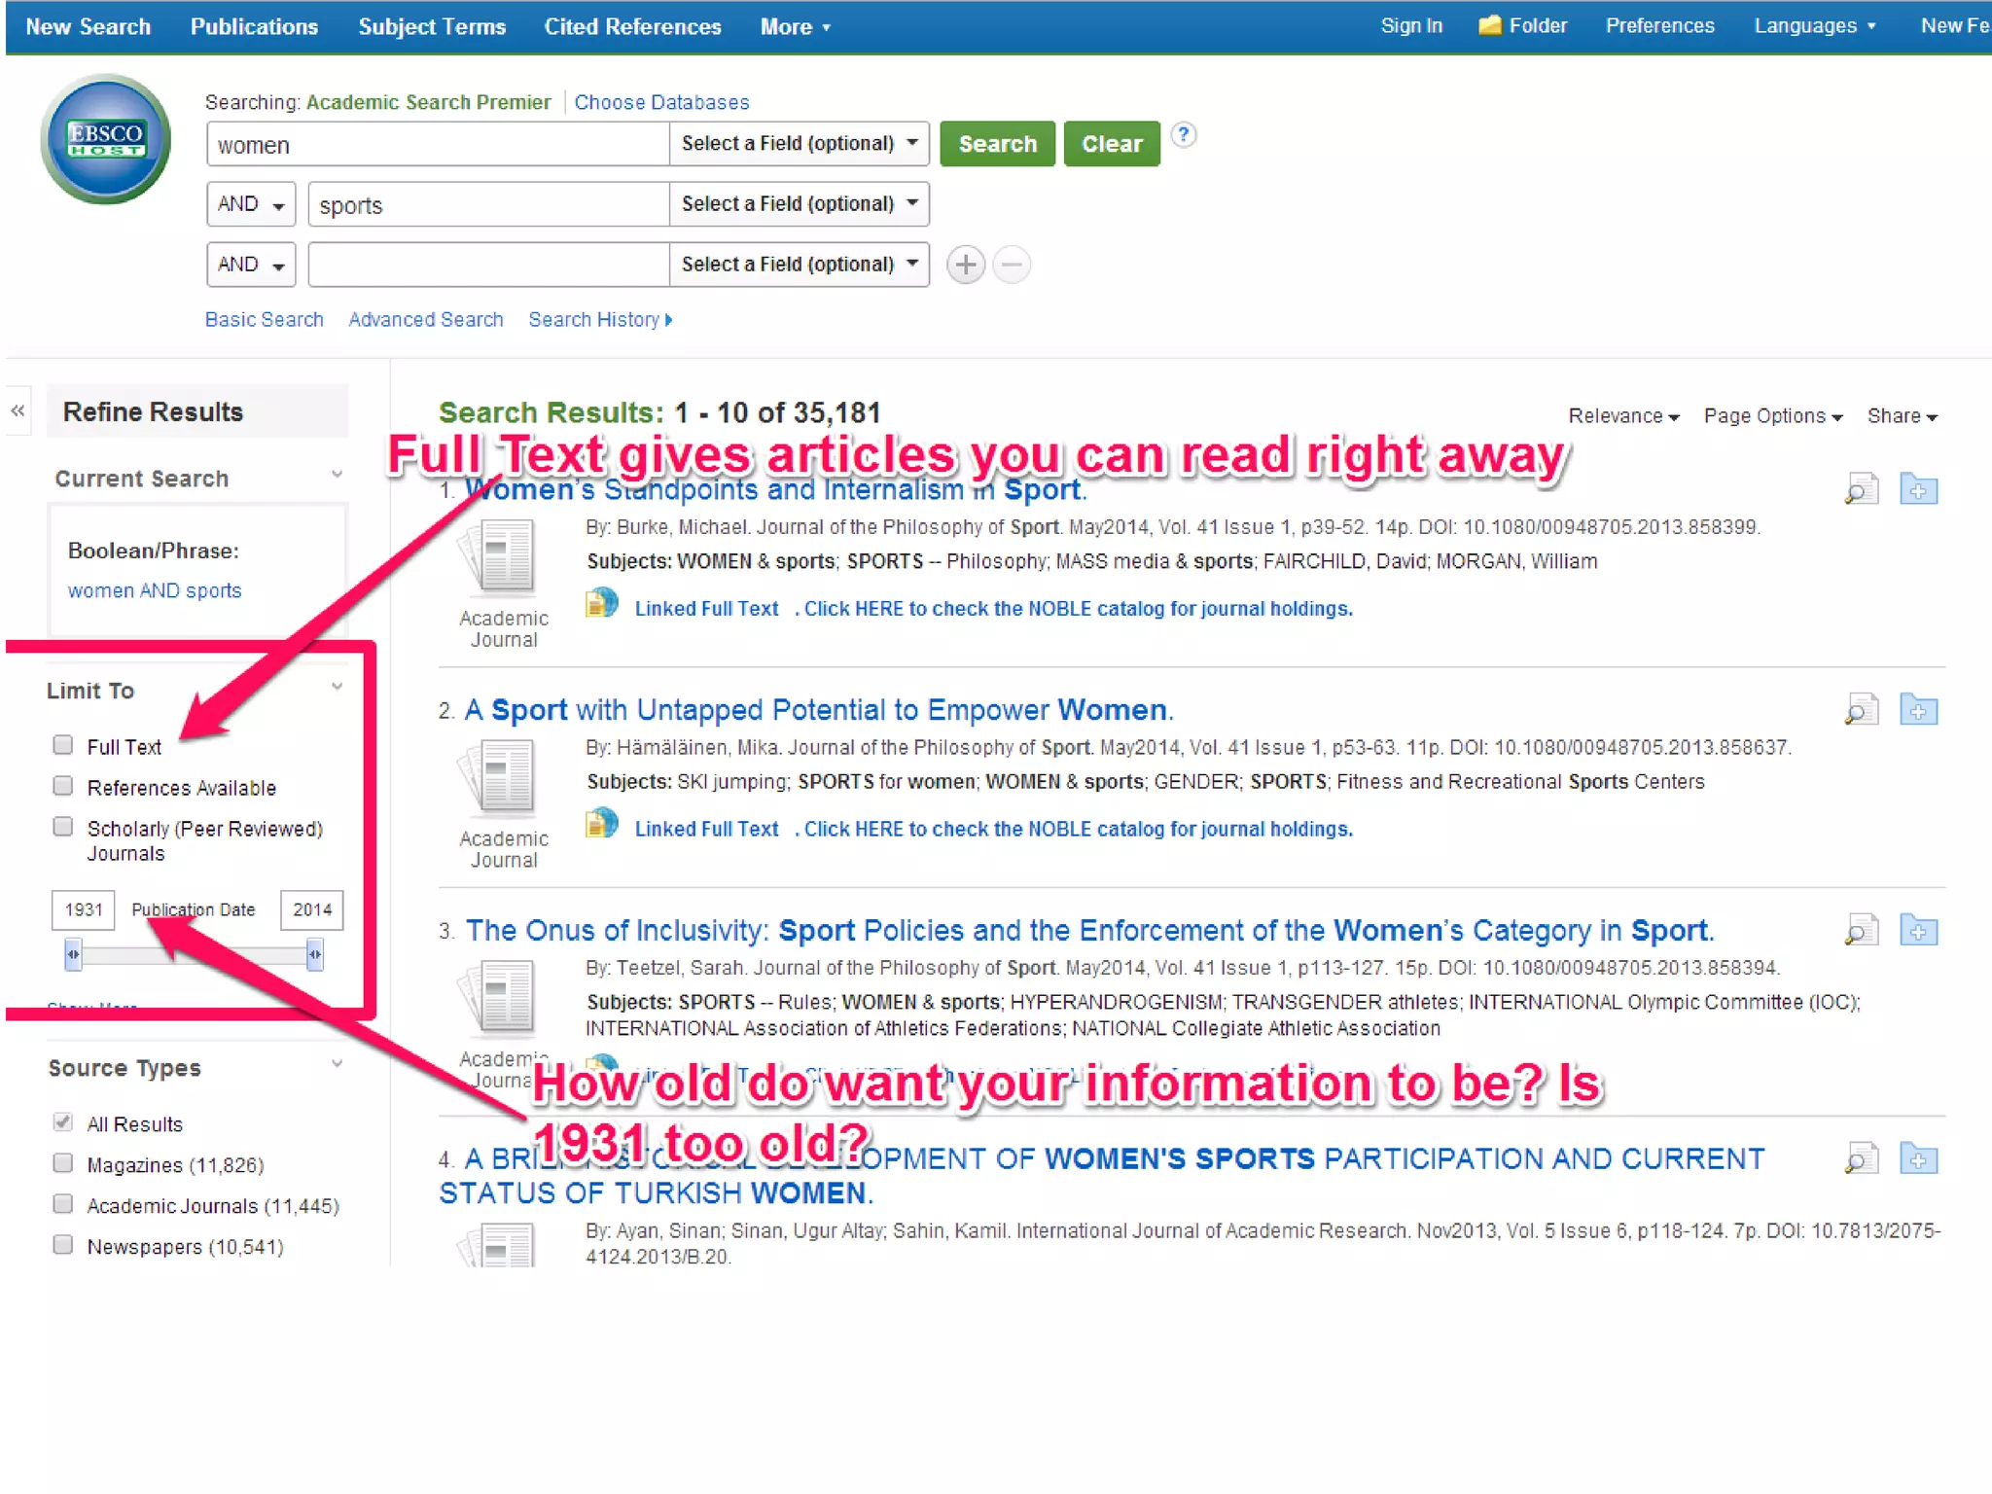Click the EBSCOhost logo icon
The image size is (1992, 1494).
pyautogui.click(x=106, y=140)
